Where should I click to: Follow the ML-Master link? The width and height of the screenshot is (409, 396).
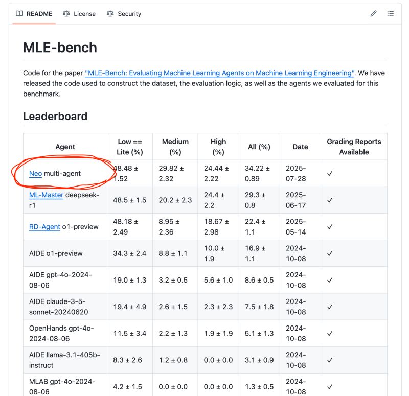[46, 195]
